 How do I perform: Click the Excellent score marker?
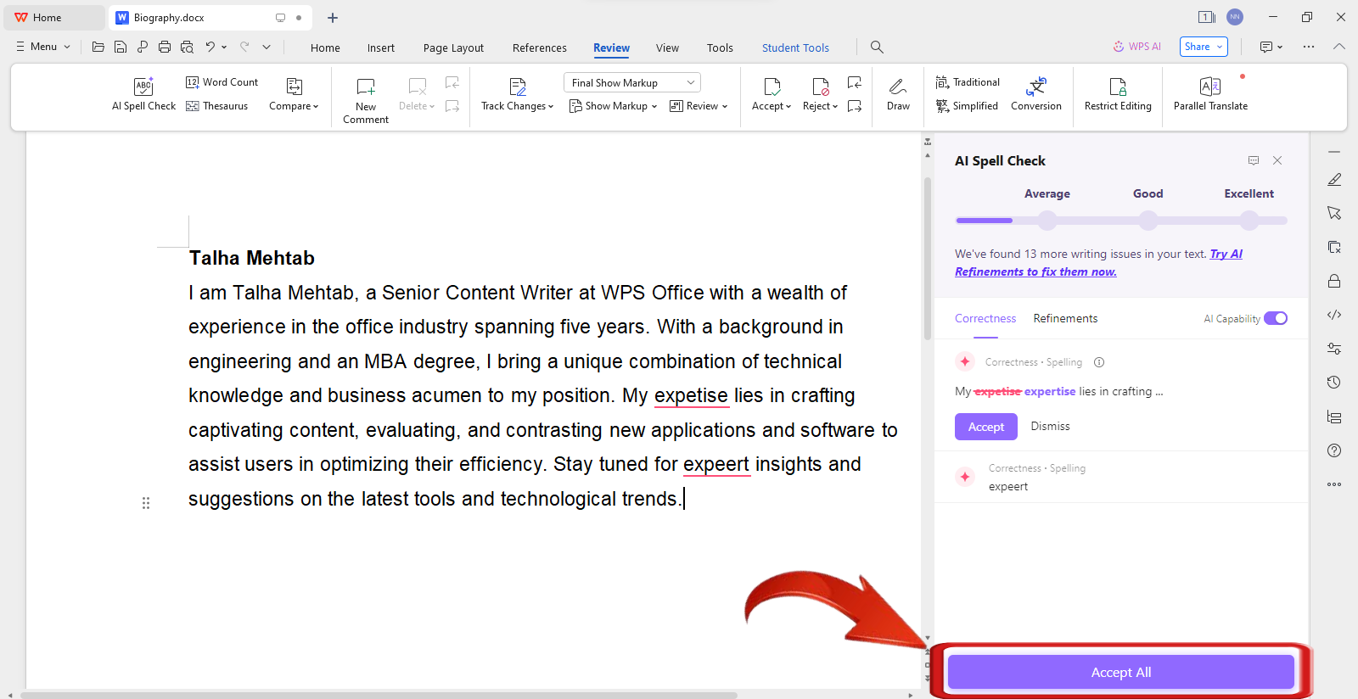(x=1249, y=221)
